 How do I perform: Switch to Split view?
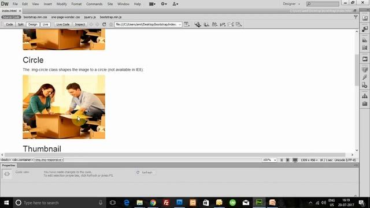pyautogui.click(x=21, y=24)
